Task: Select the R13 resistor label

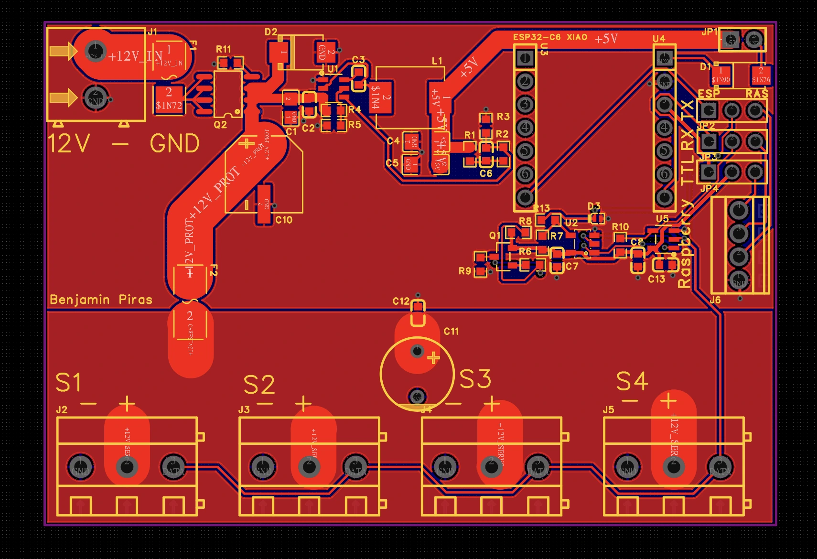Action: (542, 208)
